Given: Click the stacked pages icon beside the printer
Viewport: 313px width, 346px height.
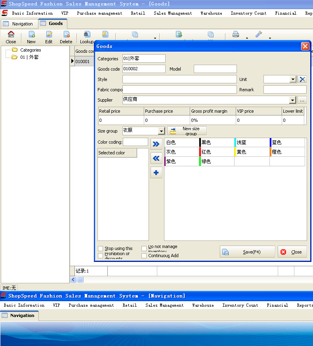Looking at the screenshot, I should [210, 35].
